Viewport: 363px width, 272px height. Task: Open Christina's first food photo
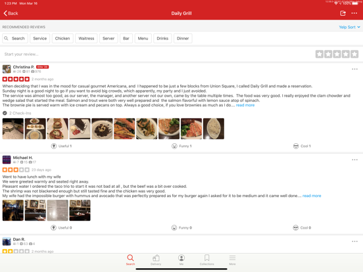tap(13, 129)
